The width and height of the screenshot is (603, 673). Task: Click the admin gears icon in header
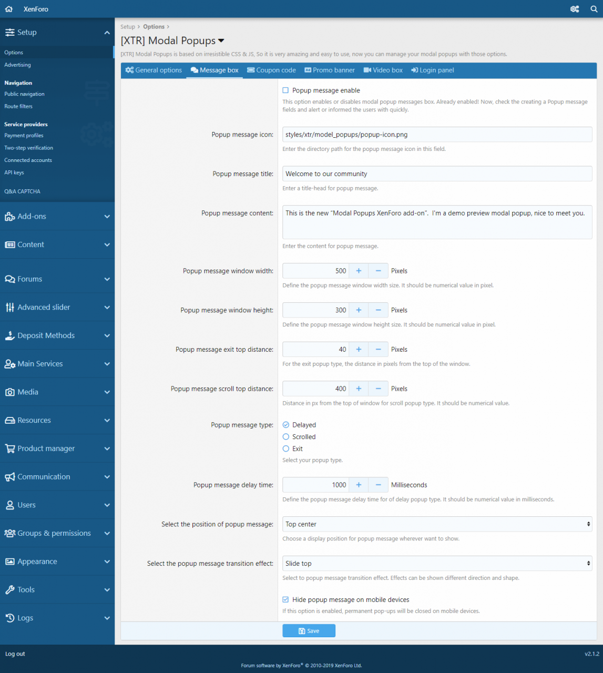coord(575,9)
